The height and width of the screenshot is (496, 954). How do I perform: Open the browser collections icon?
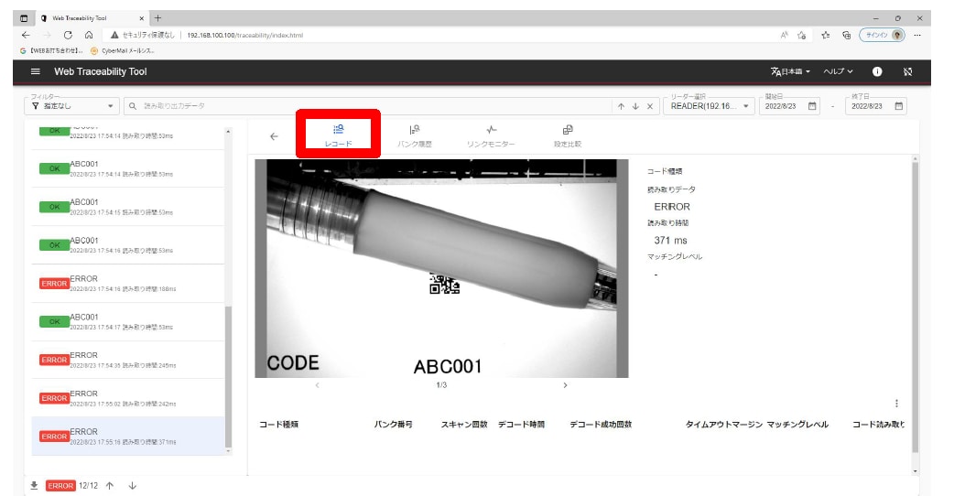(x=846, y=36)
